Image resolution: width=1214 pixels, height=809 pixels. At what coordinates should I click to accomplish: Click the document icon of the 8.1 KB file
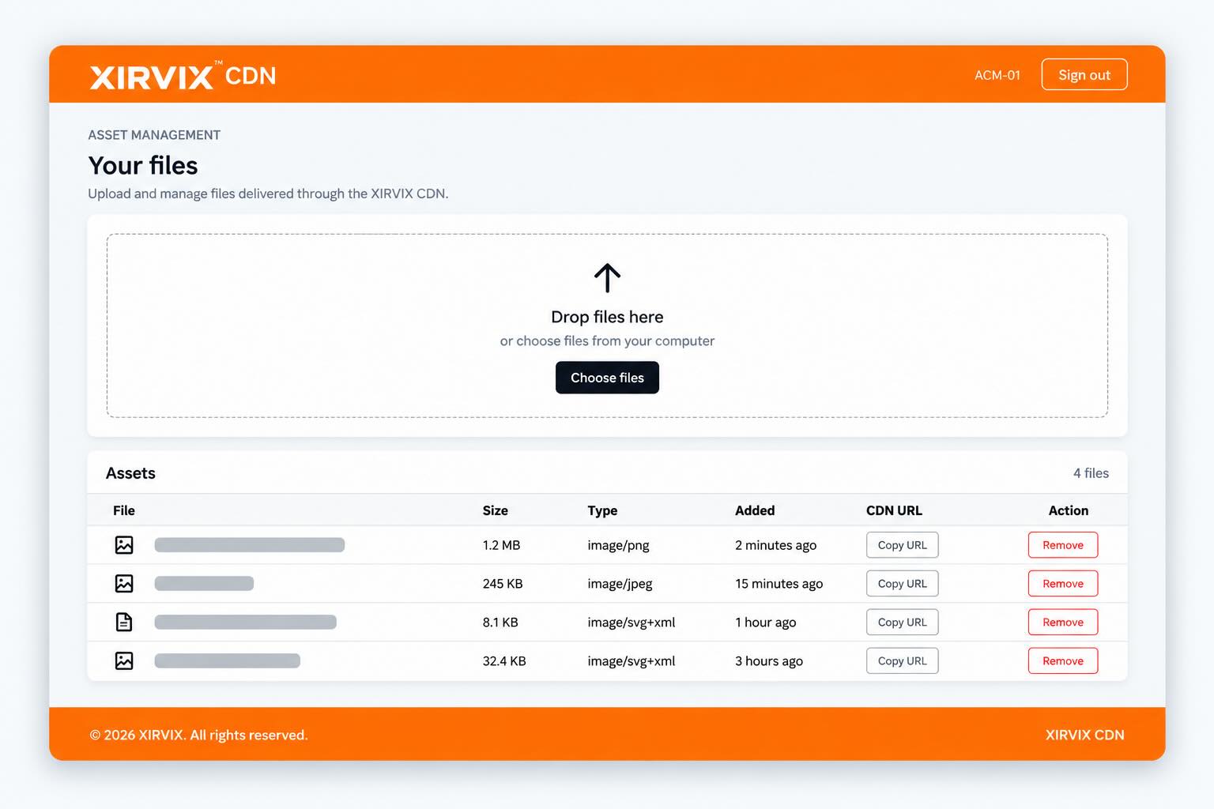click(124, 623)
